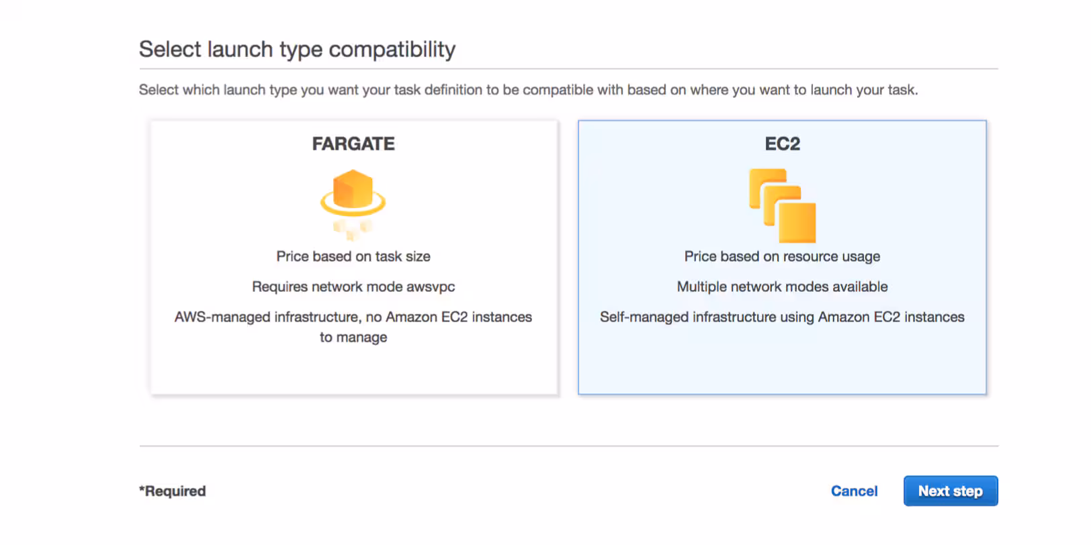Click the EC2 stacked squares icon
1091x545 pixels.
(781, 205)
